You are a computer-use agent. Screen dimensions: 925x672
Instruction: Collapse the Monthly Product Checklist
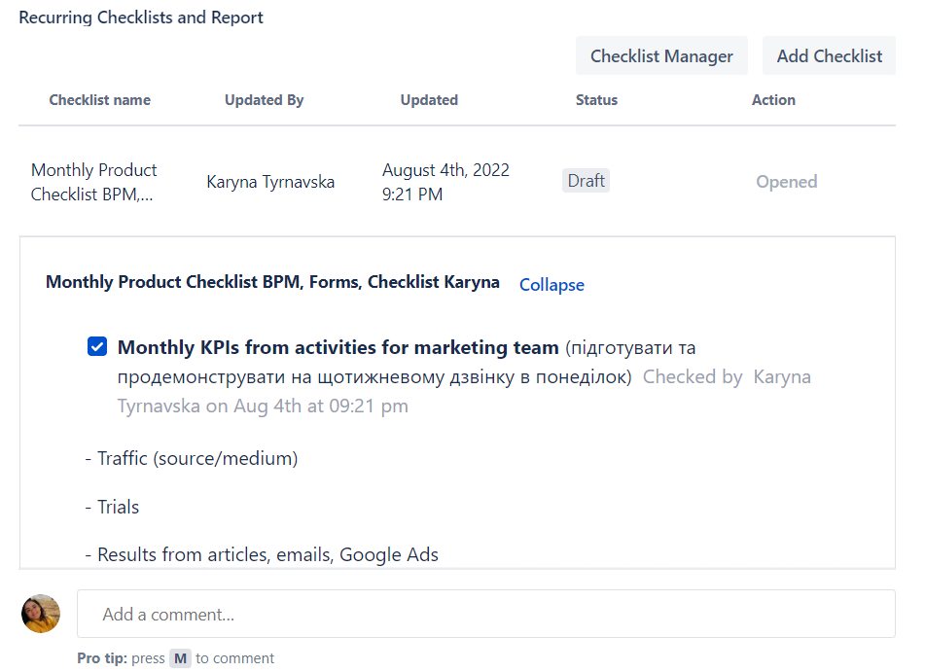[x=551, y=284]
